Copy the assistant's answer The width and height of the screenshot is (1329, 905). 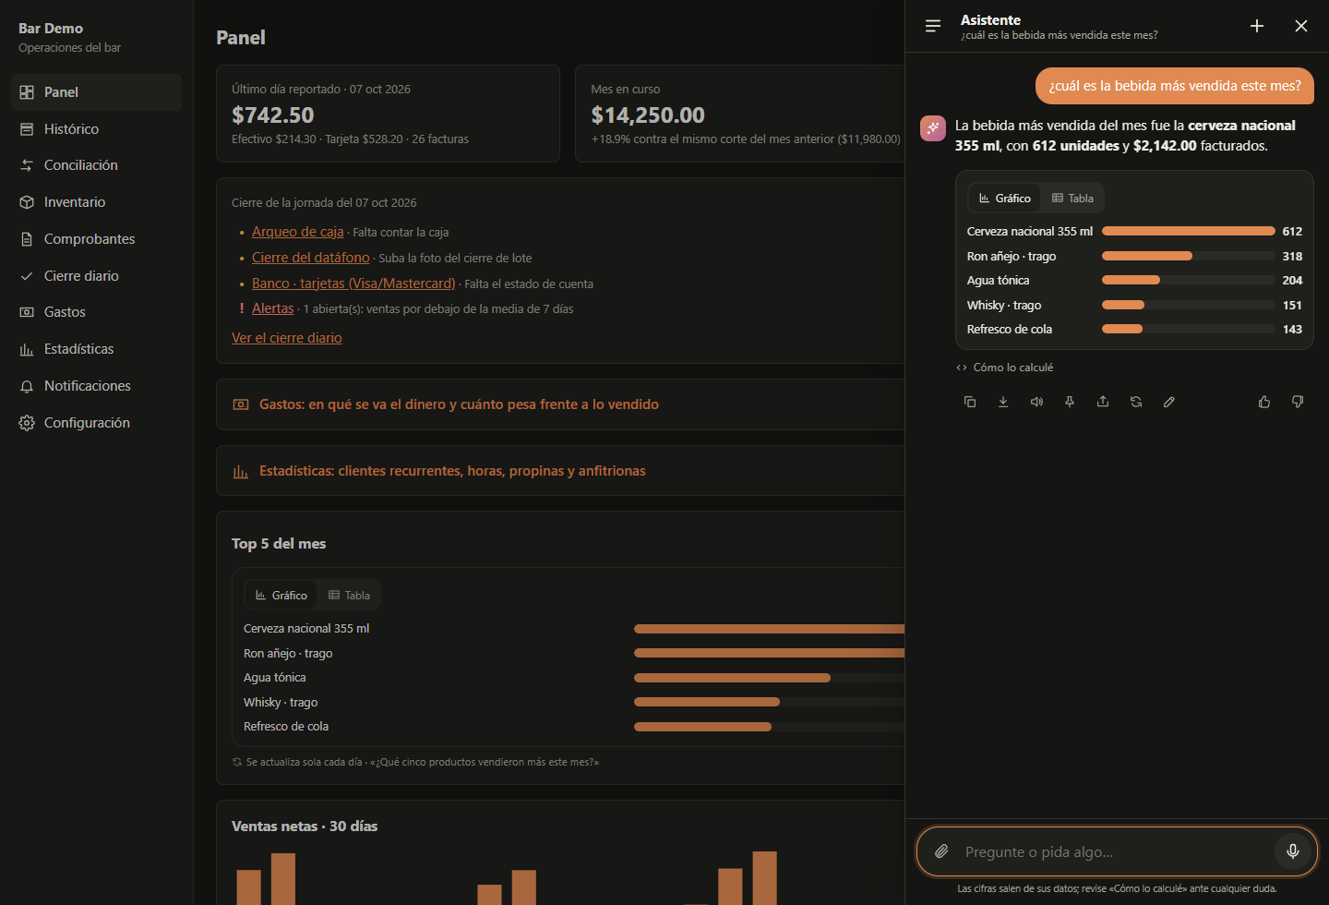point(970,402)
